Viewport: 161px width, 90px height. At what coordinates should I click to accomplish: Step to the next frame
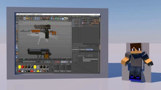(x=49, y=62)
